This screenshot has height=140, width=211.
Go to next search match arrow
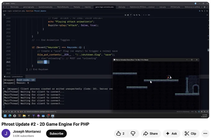pyautogui.click(x=146, y=15)
